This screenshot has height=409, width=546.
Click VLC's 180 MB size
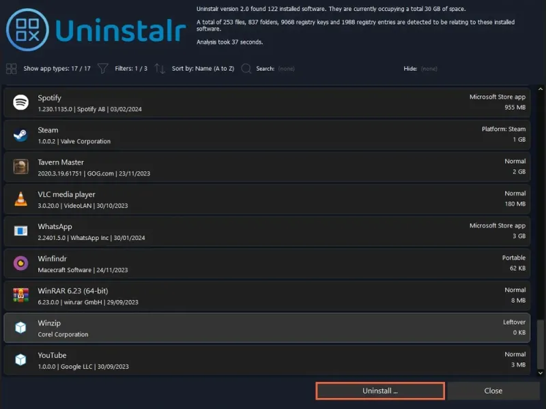click(x=515, y=204)
